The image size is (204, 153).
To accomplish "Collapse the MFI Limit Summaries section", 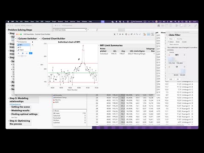I will point(99,45).
